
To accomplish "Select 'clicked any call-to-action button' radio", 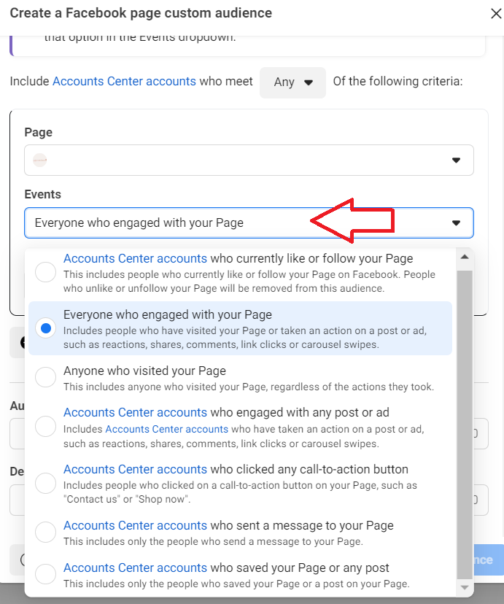I will [x=45, y=483].
